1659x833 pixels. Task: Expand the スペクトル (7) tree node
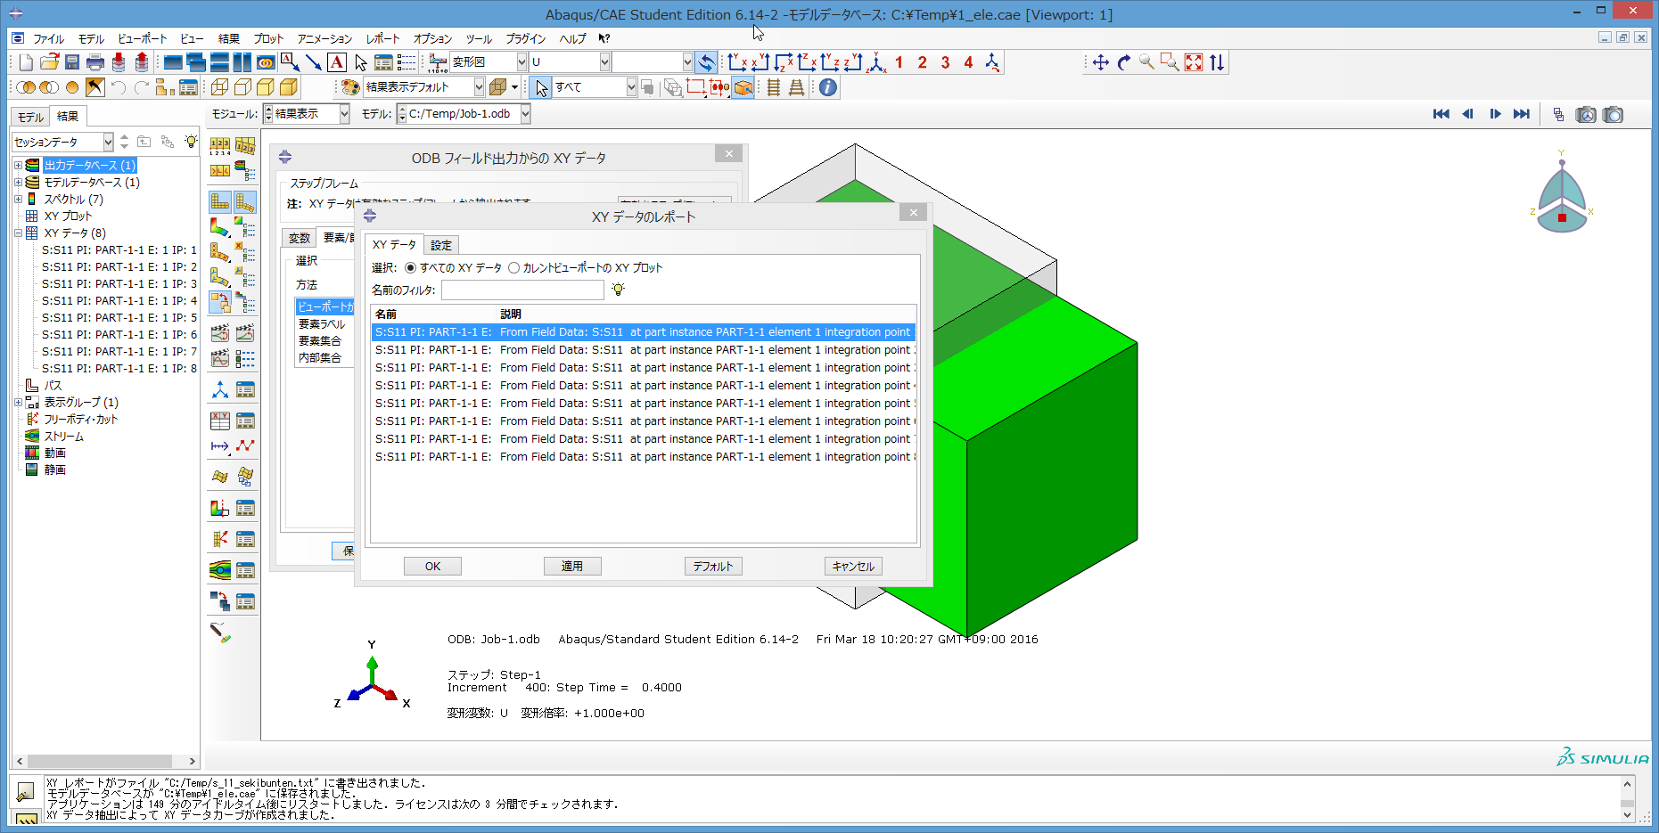pyautogui.click(x=18, y=200)
